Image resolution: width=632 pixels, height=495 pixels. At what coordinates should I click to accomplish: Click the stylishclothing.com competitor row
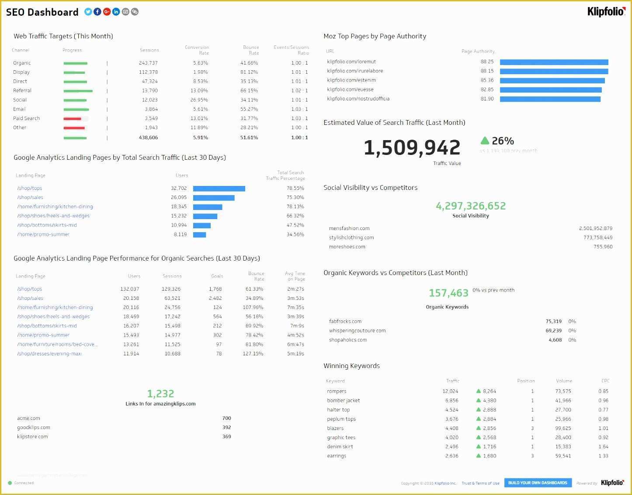click(470, 237)
